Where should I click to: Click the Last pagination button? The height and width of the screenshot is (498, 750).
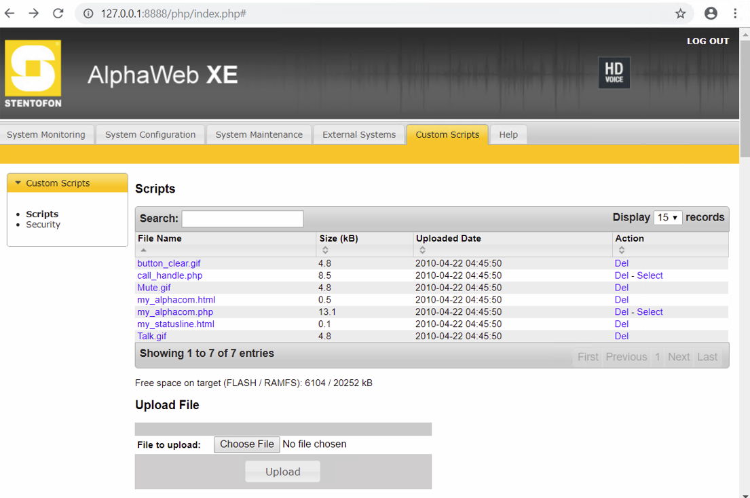pyautogui.click(x=707, y=357)
